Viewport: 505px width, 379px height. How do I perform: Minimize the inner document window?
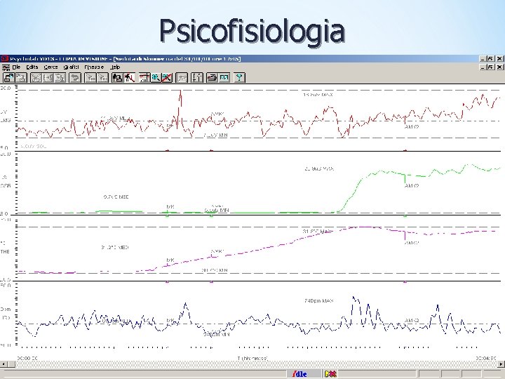point(483,67)
